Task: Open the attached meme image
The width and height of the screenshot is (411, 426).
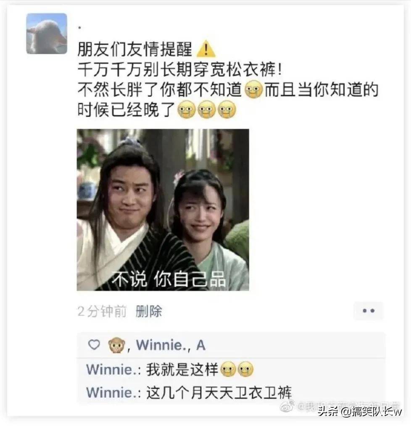Action: pos(163,210)
